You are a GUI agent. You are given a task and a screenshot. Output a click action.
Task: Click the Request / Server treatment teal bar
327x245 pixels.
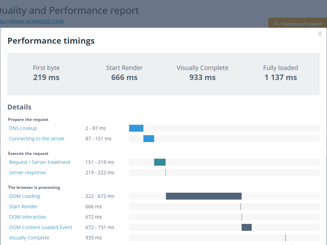160,162
